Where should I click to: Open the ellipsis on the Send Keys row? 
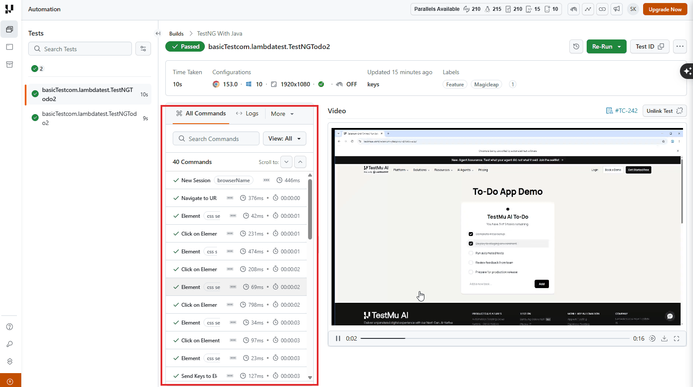[x=230, y=376]
